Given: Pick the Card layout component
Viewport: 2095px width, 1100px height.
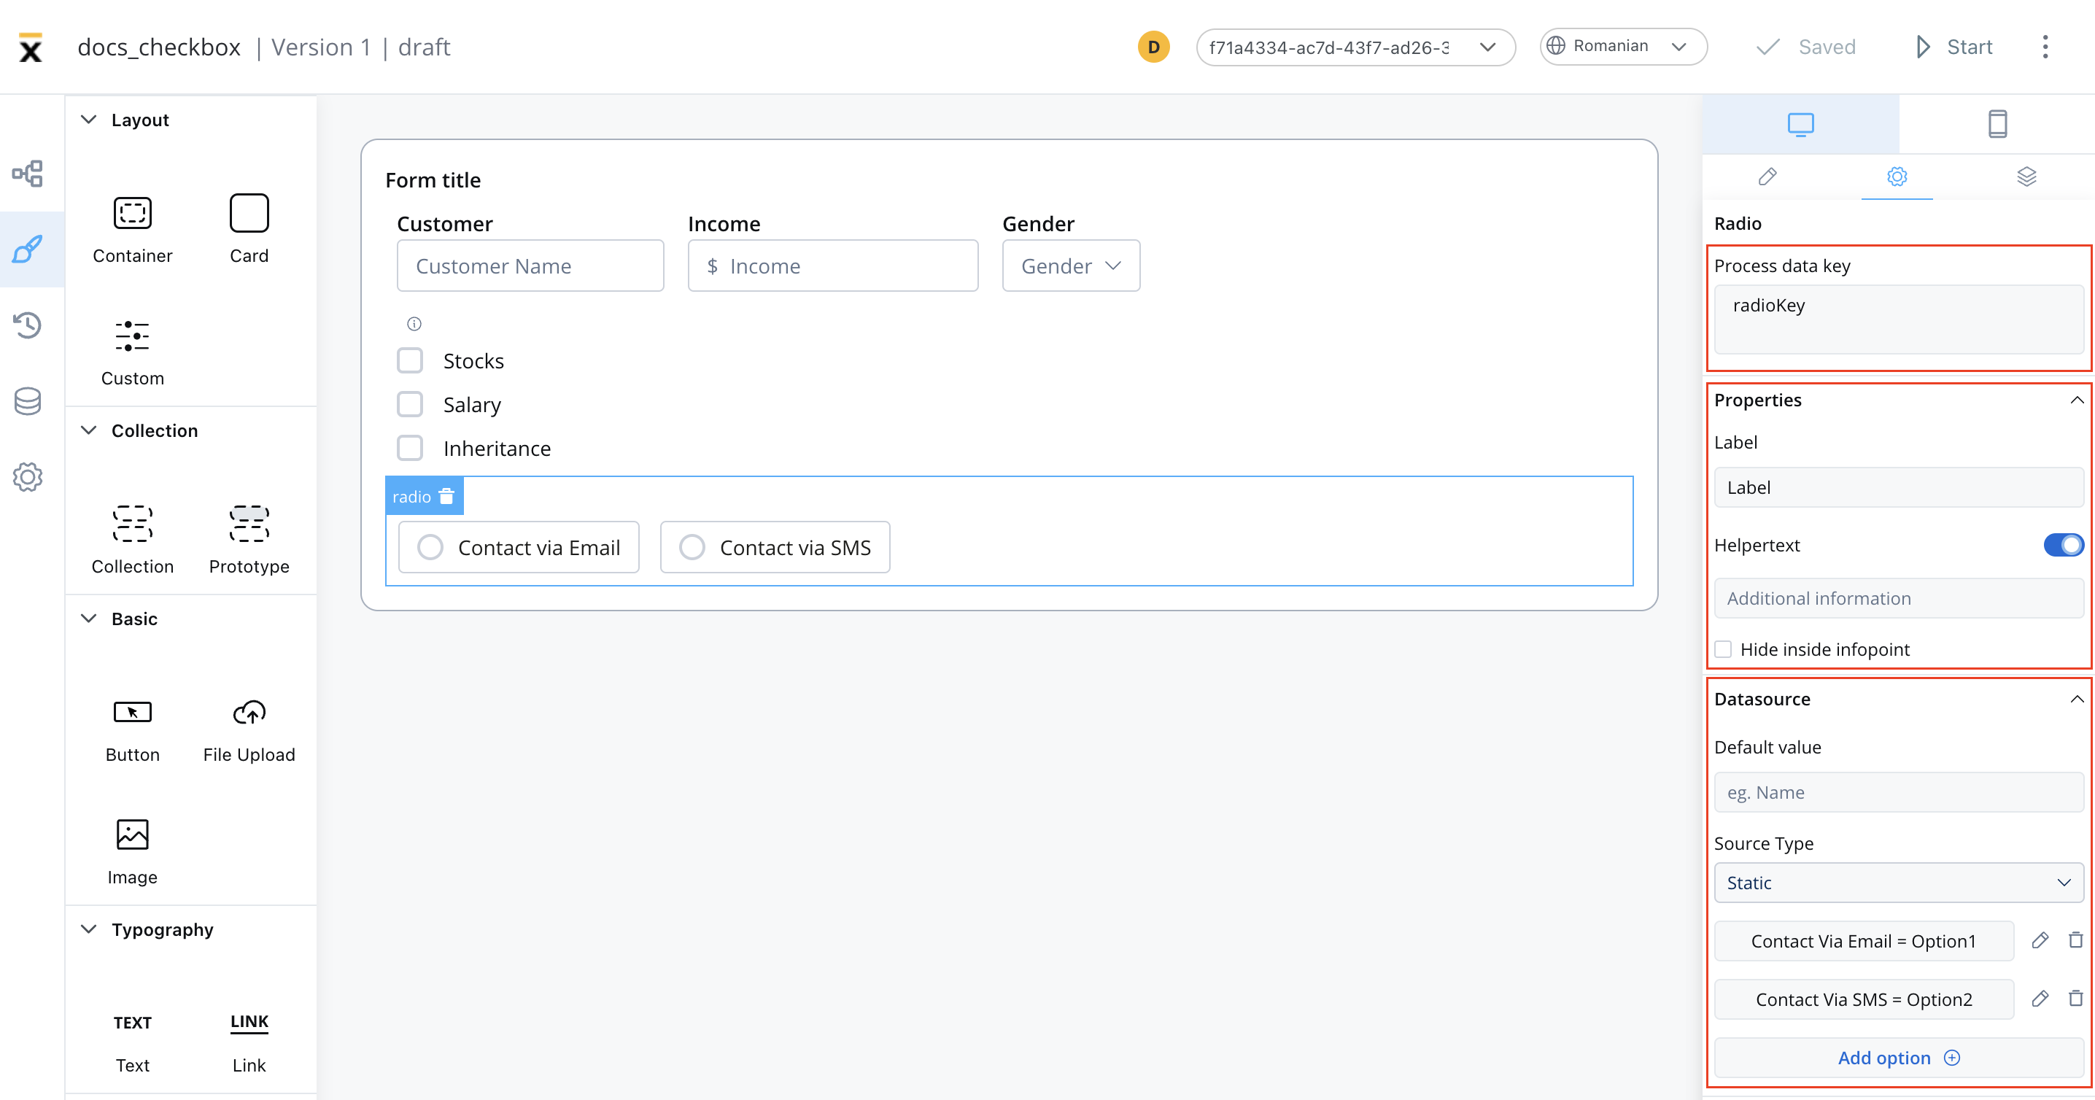Looking at the screenshot, I should coord(249,229).
